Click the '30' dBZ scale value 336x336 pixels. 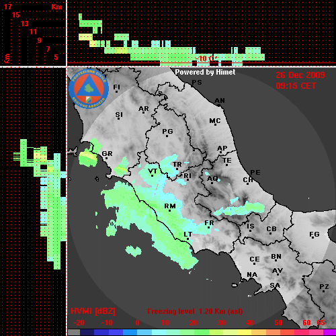pyautogui.click(x=221, y=323)
